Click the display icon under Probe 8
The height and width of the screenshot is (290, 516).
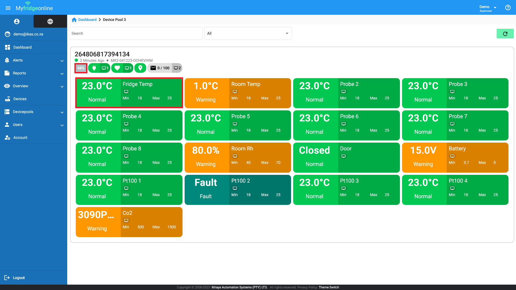(x=126, y=156)
